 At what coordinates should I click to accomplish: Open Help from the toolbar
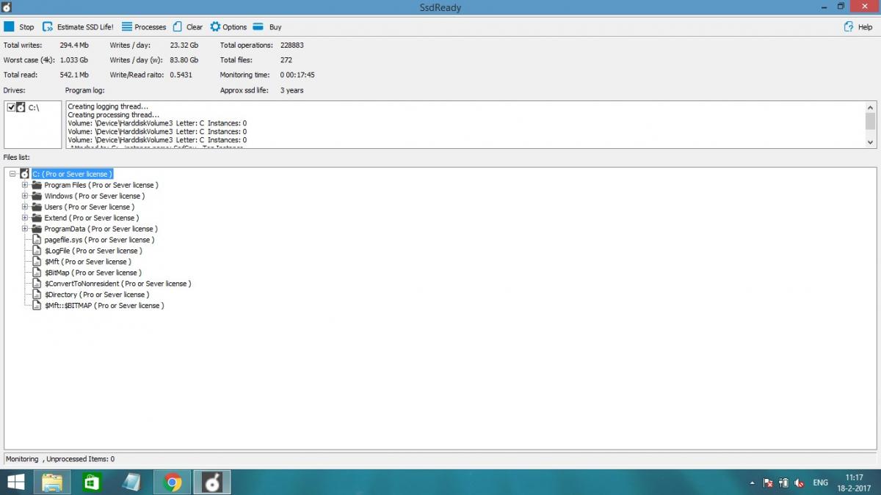pyautogui.click(x=858, y=27)
